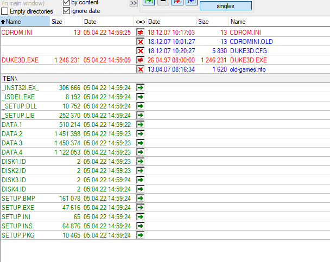
Task: Select the file name DATA.3
Action: click(12, 143)
